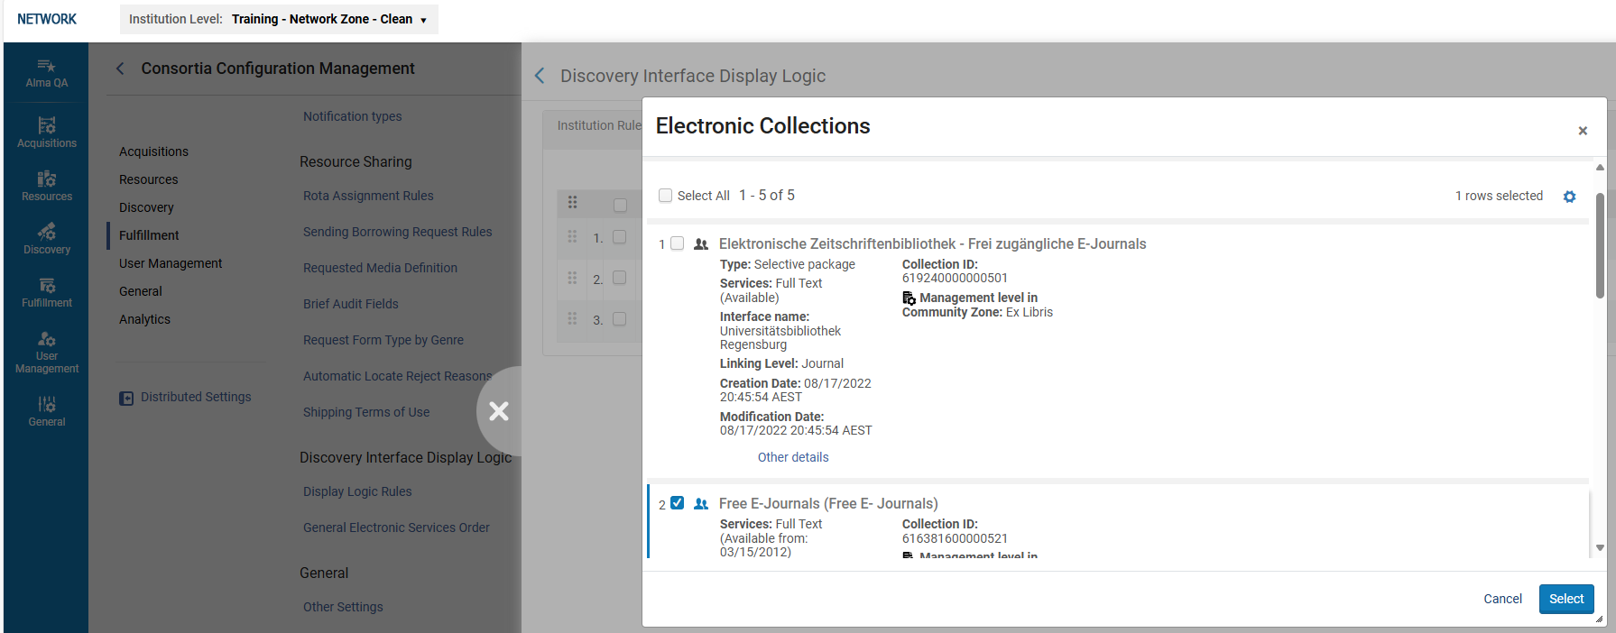Dismiss panel with round X icon

[498, 411]
